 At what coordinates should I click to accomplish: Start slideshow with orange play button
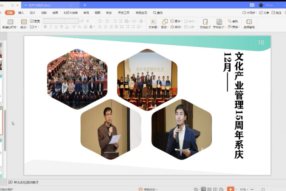click(230, 189)
